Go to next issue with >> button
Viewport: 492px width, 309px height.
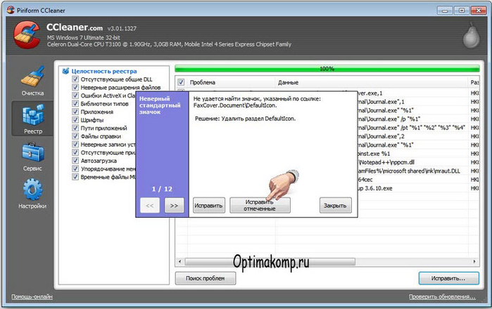[174, 205]
